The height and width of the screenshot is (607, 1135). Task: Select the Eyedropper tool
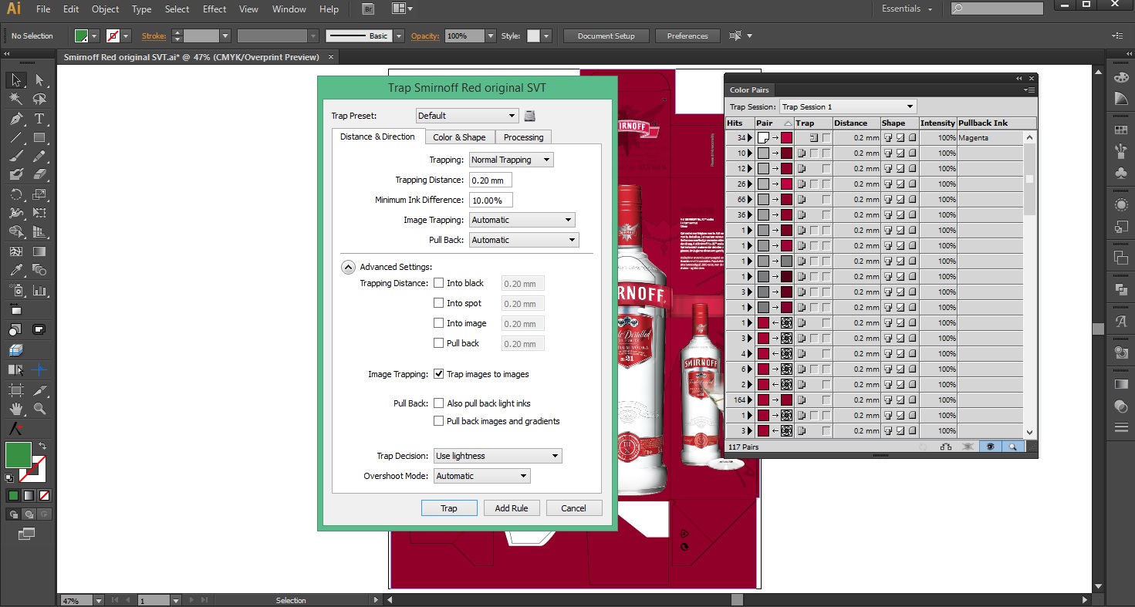pyautogui.click(x=15, y=270)
